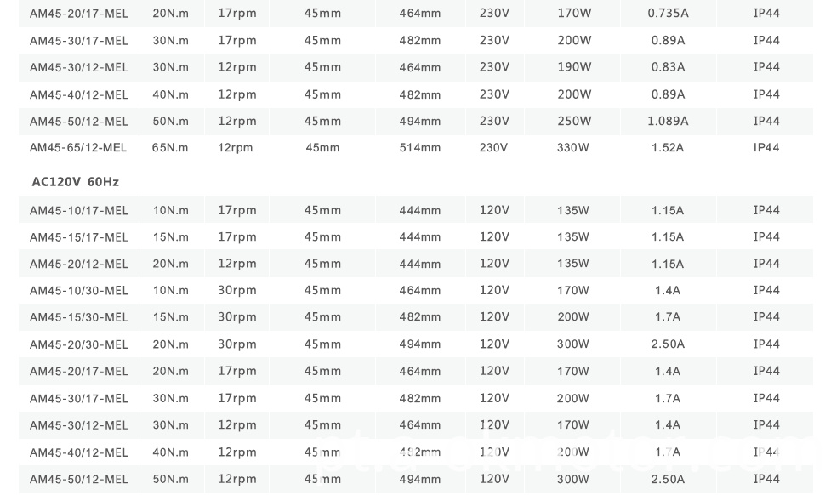This screenshot has width=831, height=495.
Task: Select the AM45-15/30-MEL model row
Action: pyautogui.click(x=78, y=317)
